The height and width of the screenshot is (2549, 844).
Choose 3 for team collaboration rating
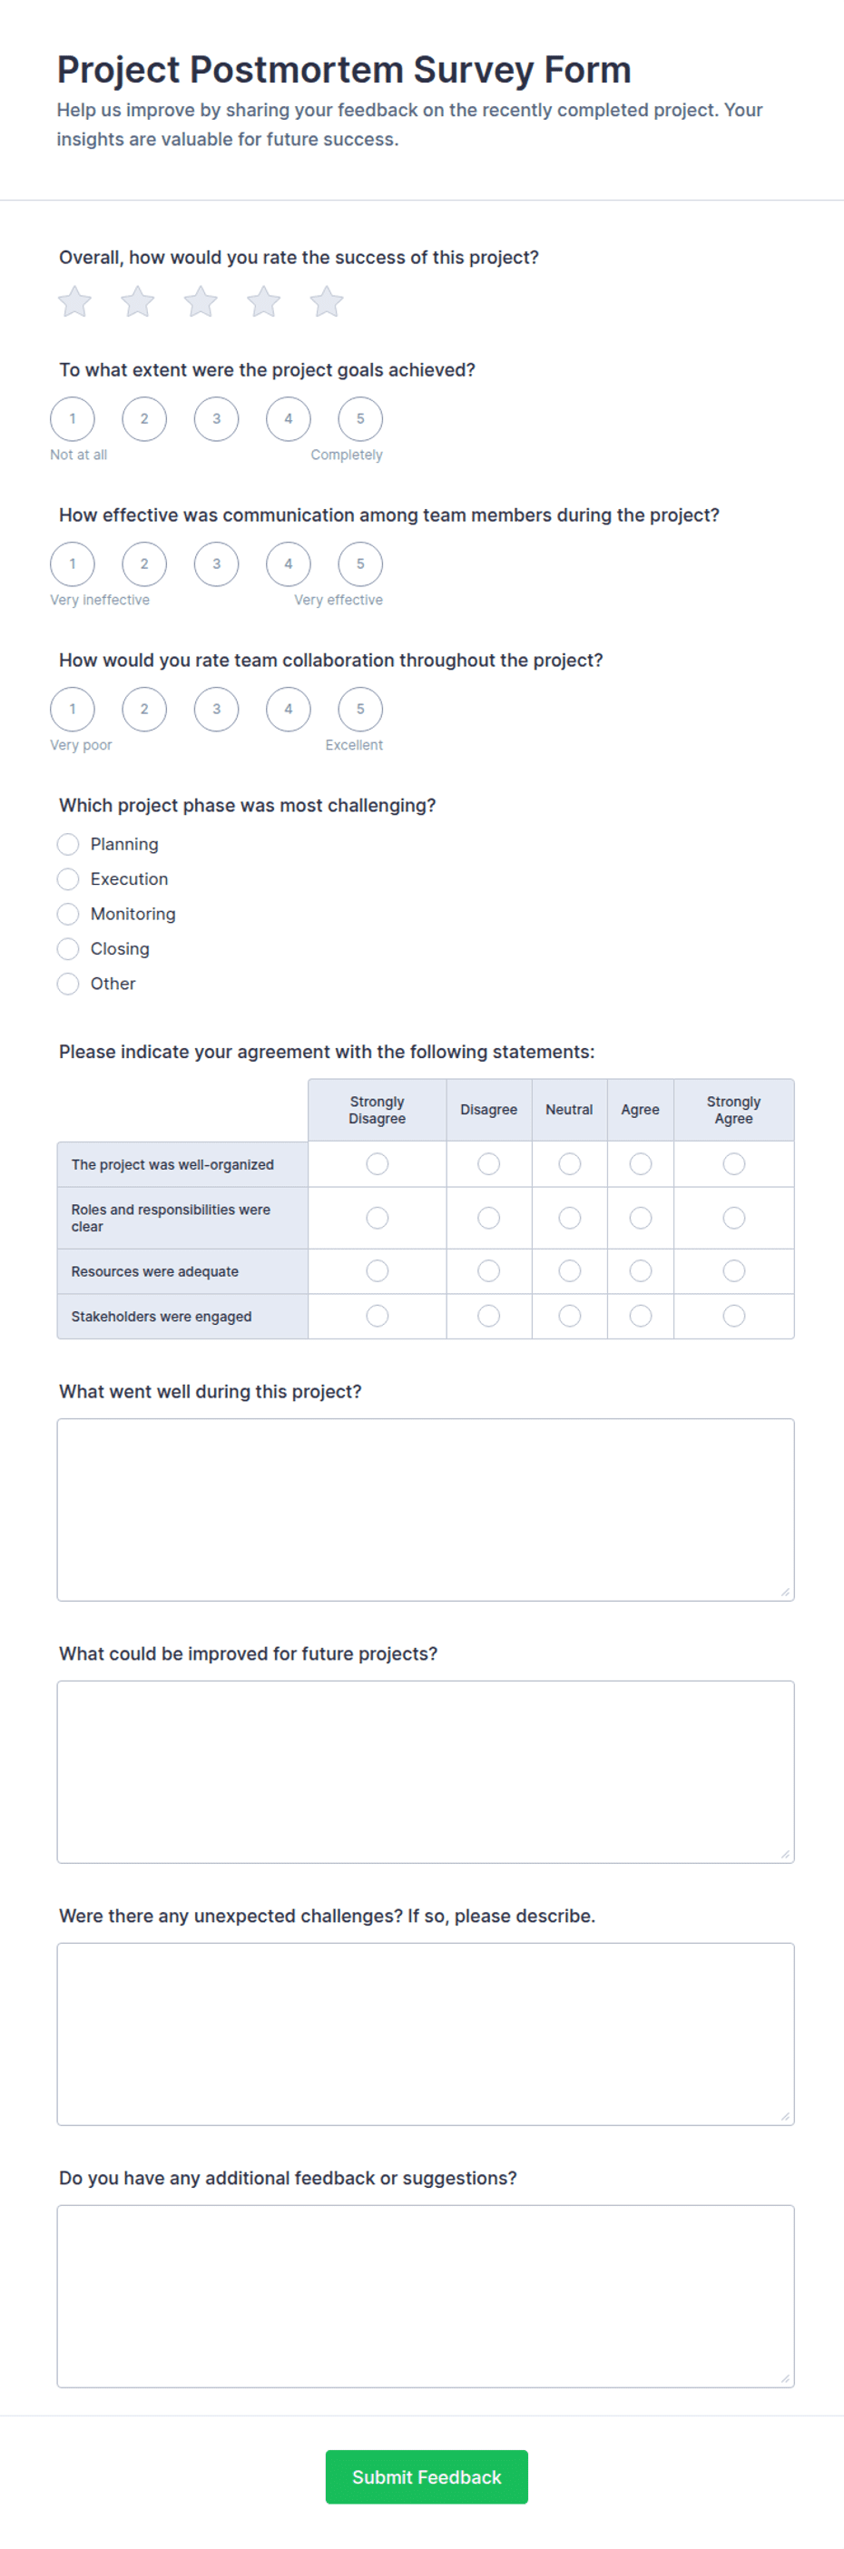(x=217, y=710)
